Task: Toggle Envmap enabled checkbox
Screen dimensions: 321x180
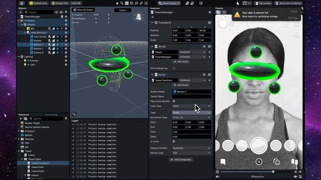Action: tap(66, 60)
